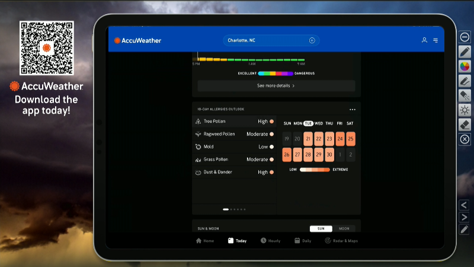The width and height of the screenshot is (474, 267).
Task: Select day 25 in allergy calendar
Action: click(351, 139)
